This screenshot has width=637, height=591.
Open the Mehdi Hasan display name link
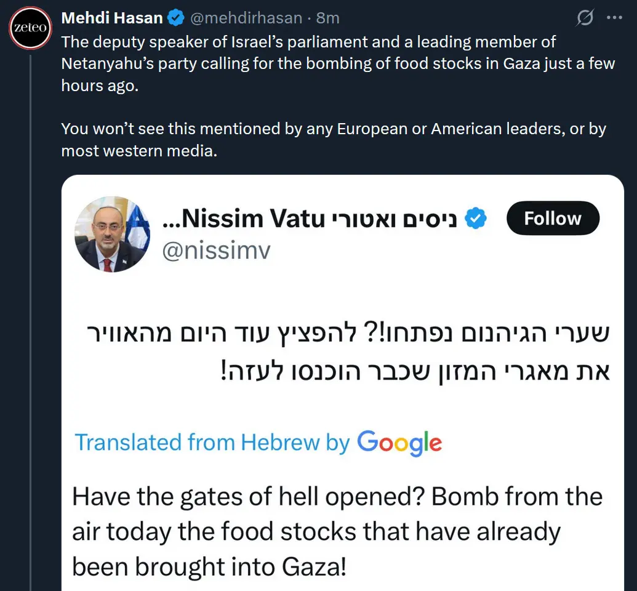point(111,18)
